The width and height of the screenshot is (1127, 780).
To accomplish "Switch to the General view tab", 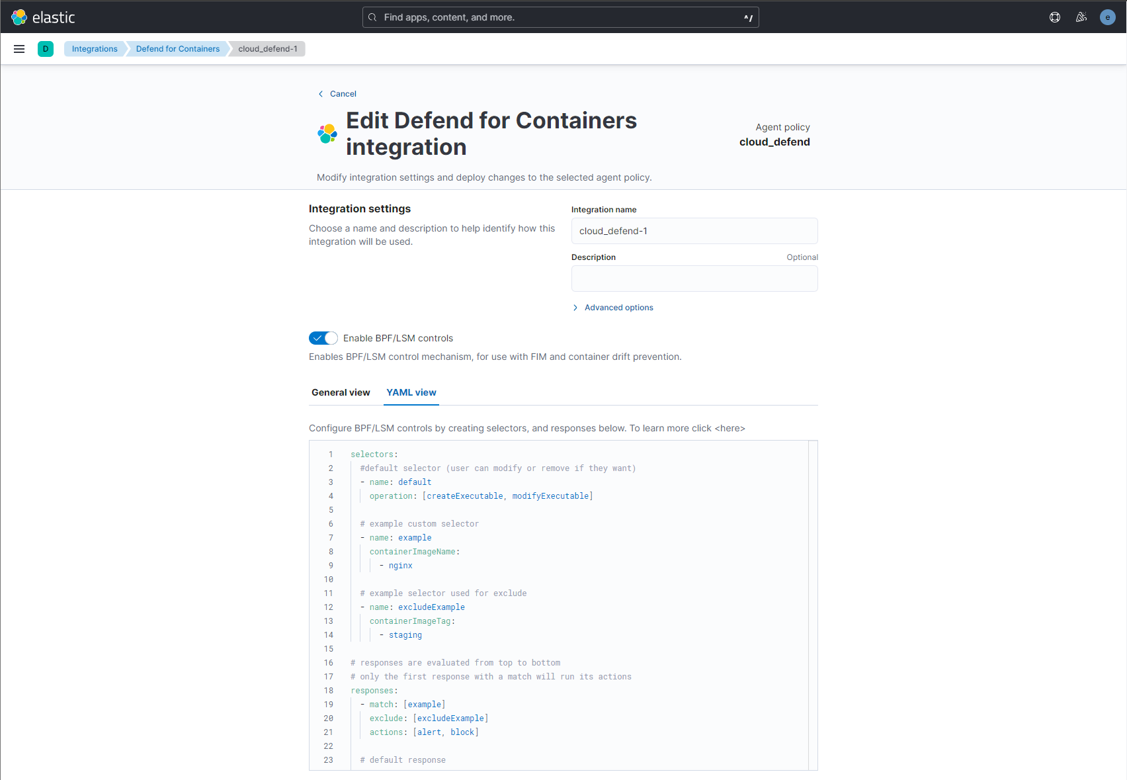I will tap(341, 392).
